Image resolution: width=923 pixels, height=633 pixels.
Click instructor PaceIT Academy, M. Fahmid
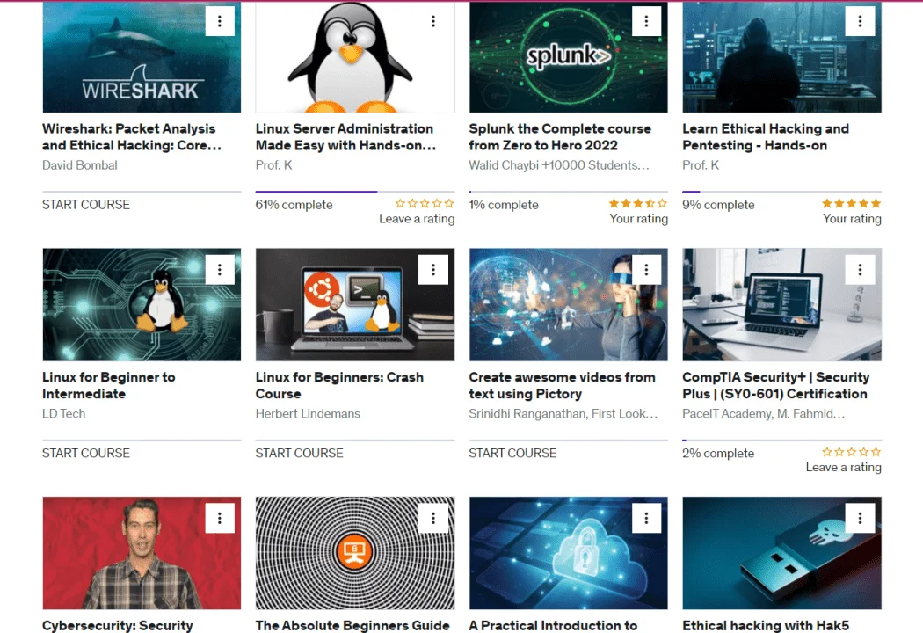pyautogui.click(x=764, y=414)
